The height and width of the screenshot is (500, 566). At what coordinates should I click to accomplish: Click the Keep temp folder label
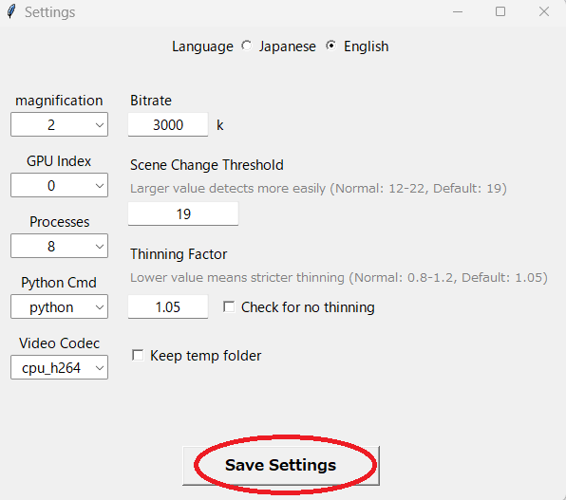click(205, 356)
